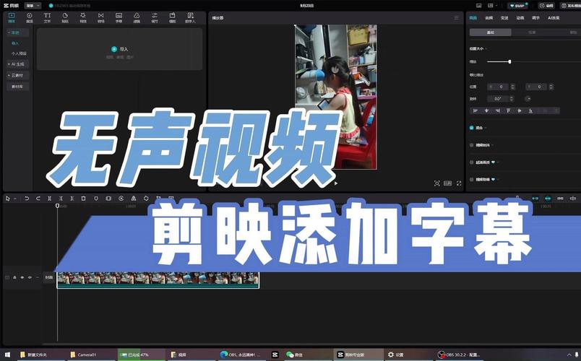Adjust the 缩放 scale slider handle
This screenshot has height=361, width=581.
pos(510,61)
